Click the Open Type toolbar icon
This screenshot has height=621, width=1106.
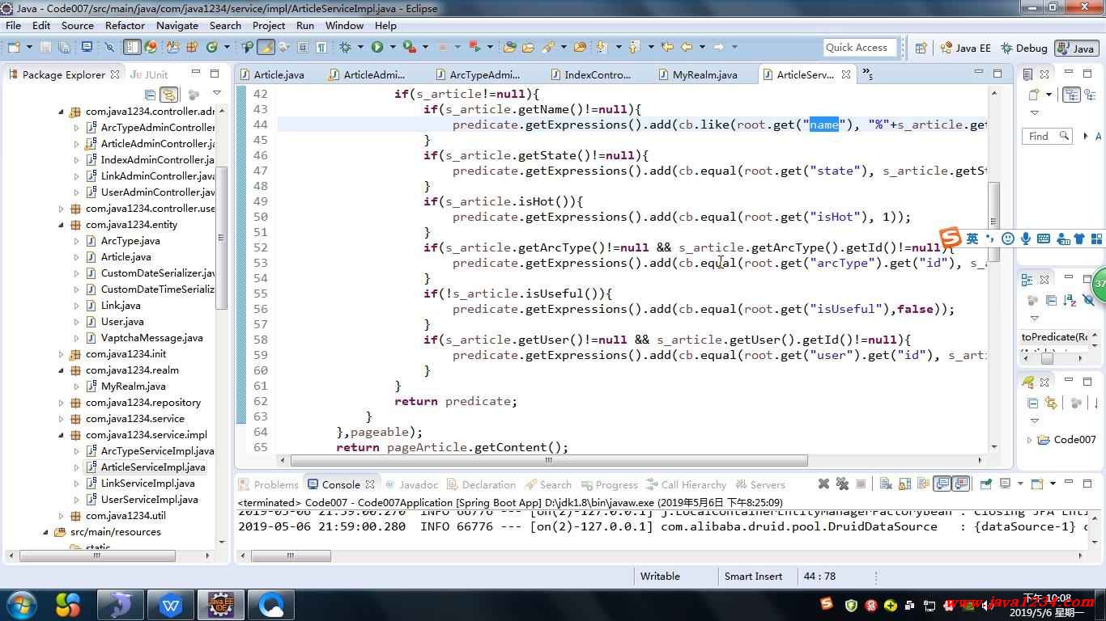point(509,47)
